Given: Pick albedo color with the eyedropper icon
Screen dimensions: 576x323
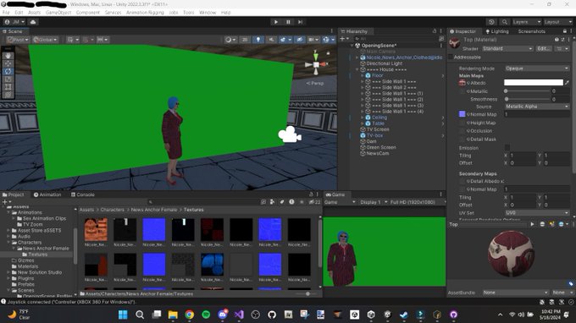Looking at the screenshot, I should 567,83.
